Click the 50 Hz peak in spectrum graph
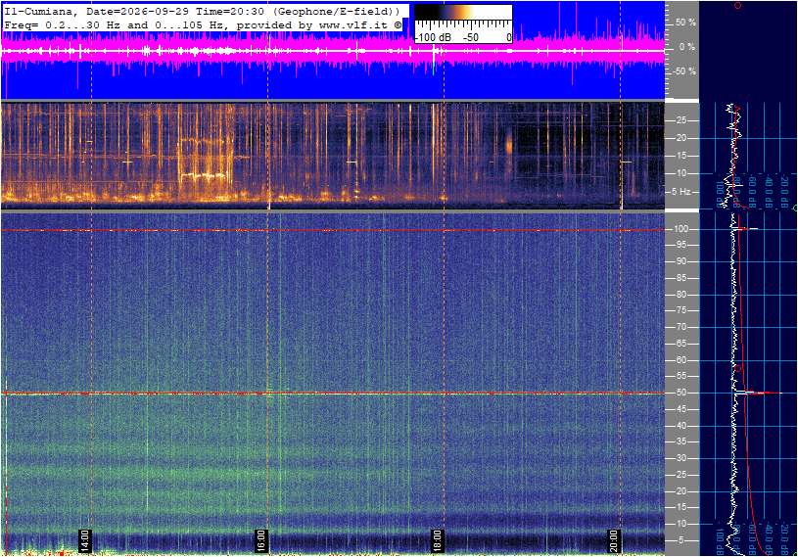Viewport: 798px width, 557px height. [759, 393]
